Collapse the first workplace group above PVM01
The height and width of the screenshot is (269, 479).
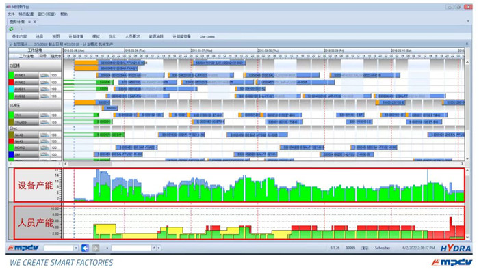coord(11,66)
